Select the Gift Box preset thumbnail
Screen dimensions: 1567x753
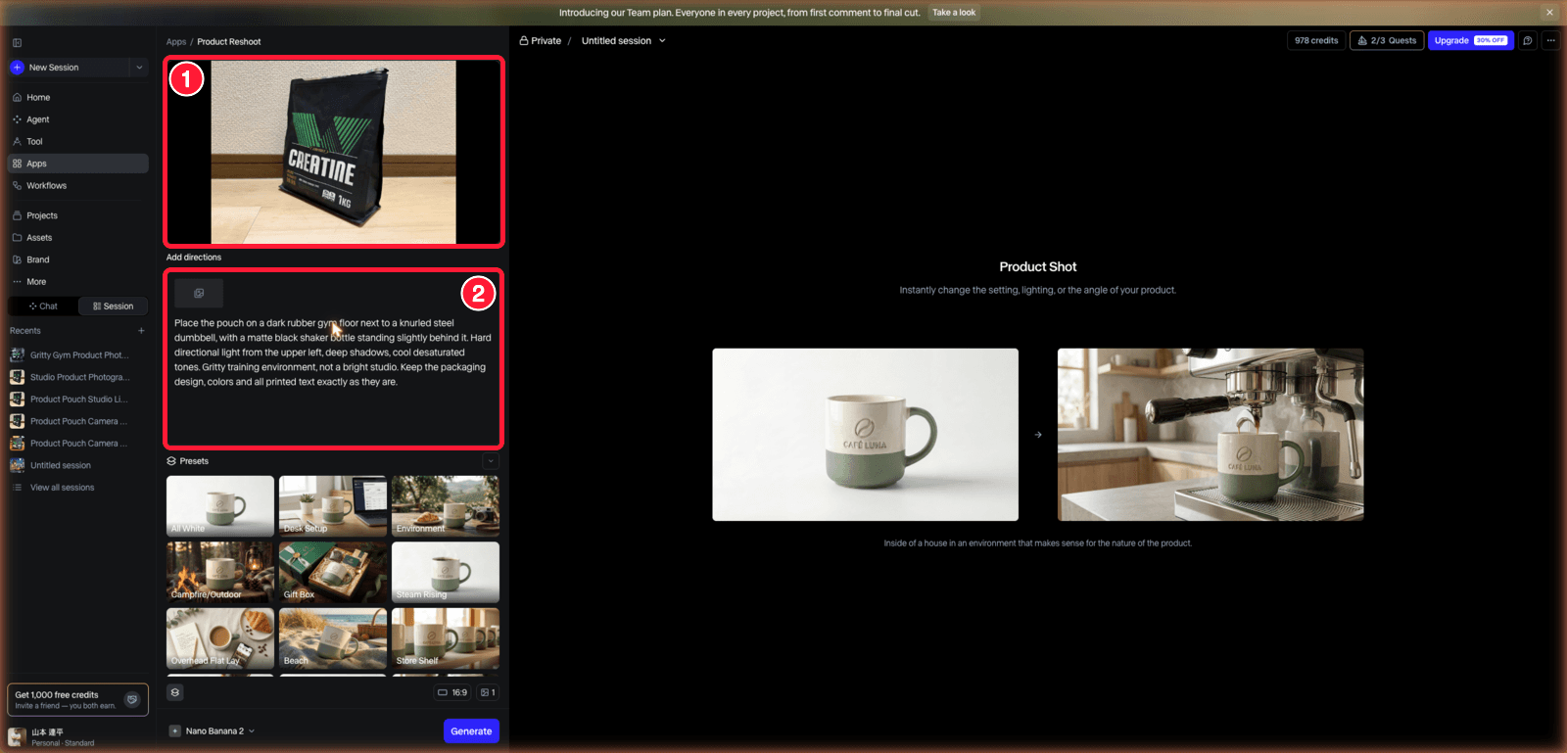[333, 573]
